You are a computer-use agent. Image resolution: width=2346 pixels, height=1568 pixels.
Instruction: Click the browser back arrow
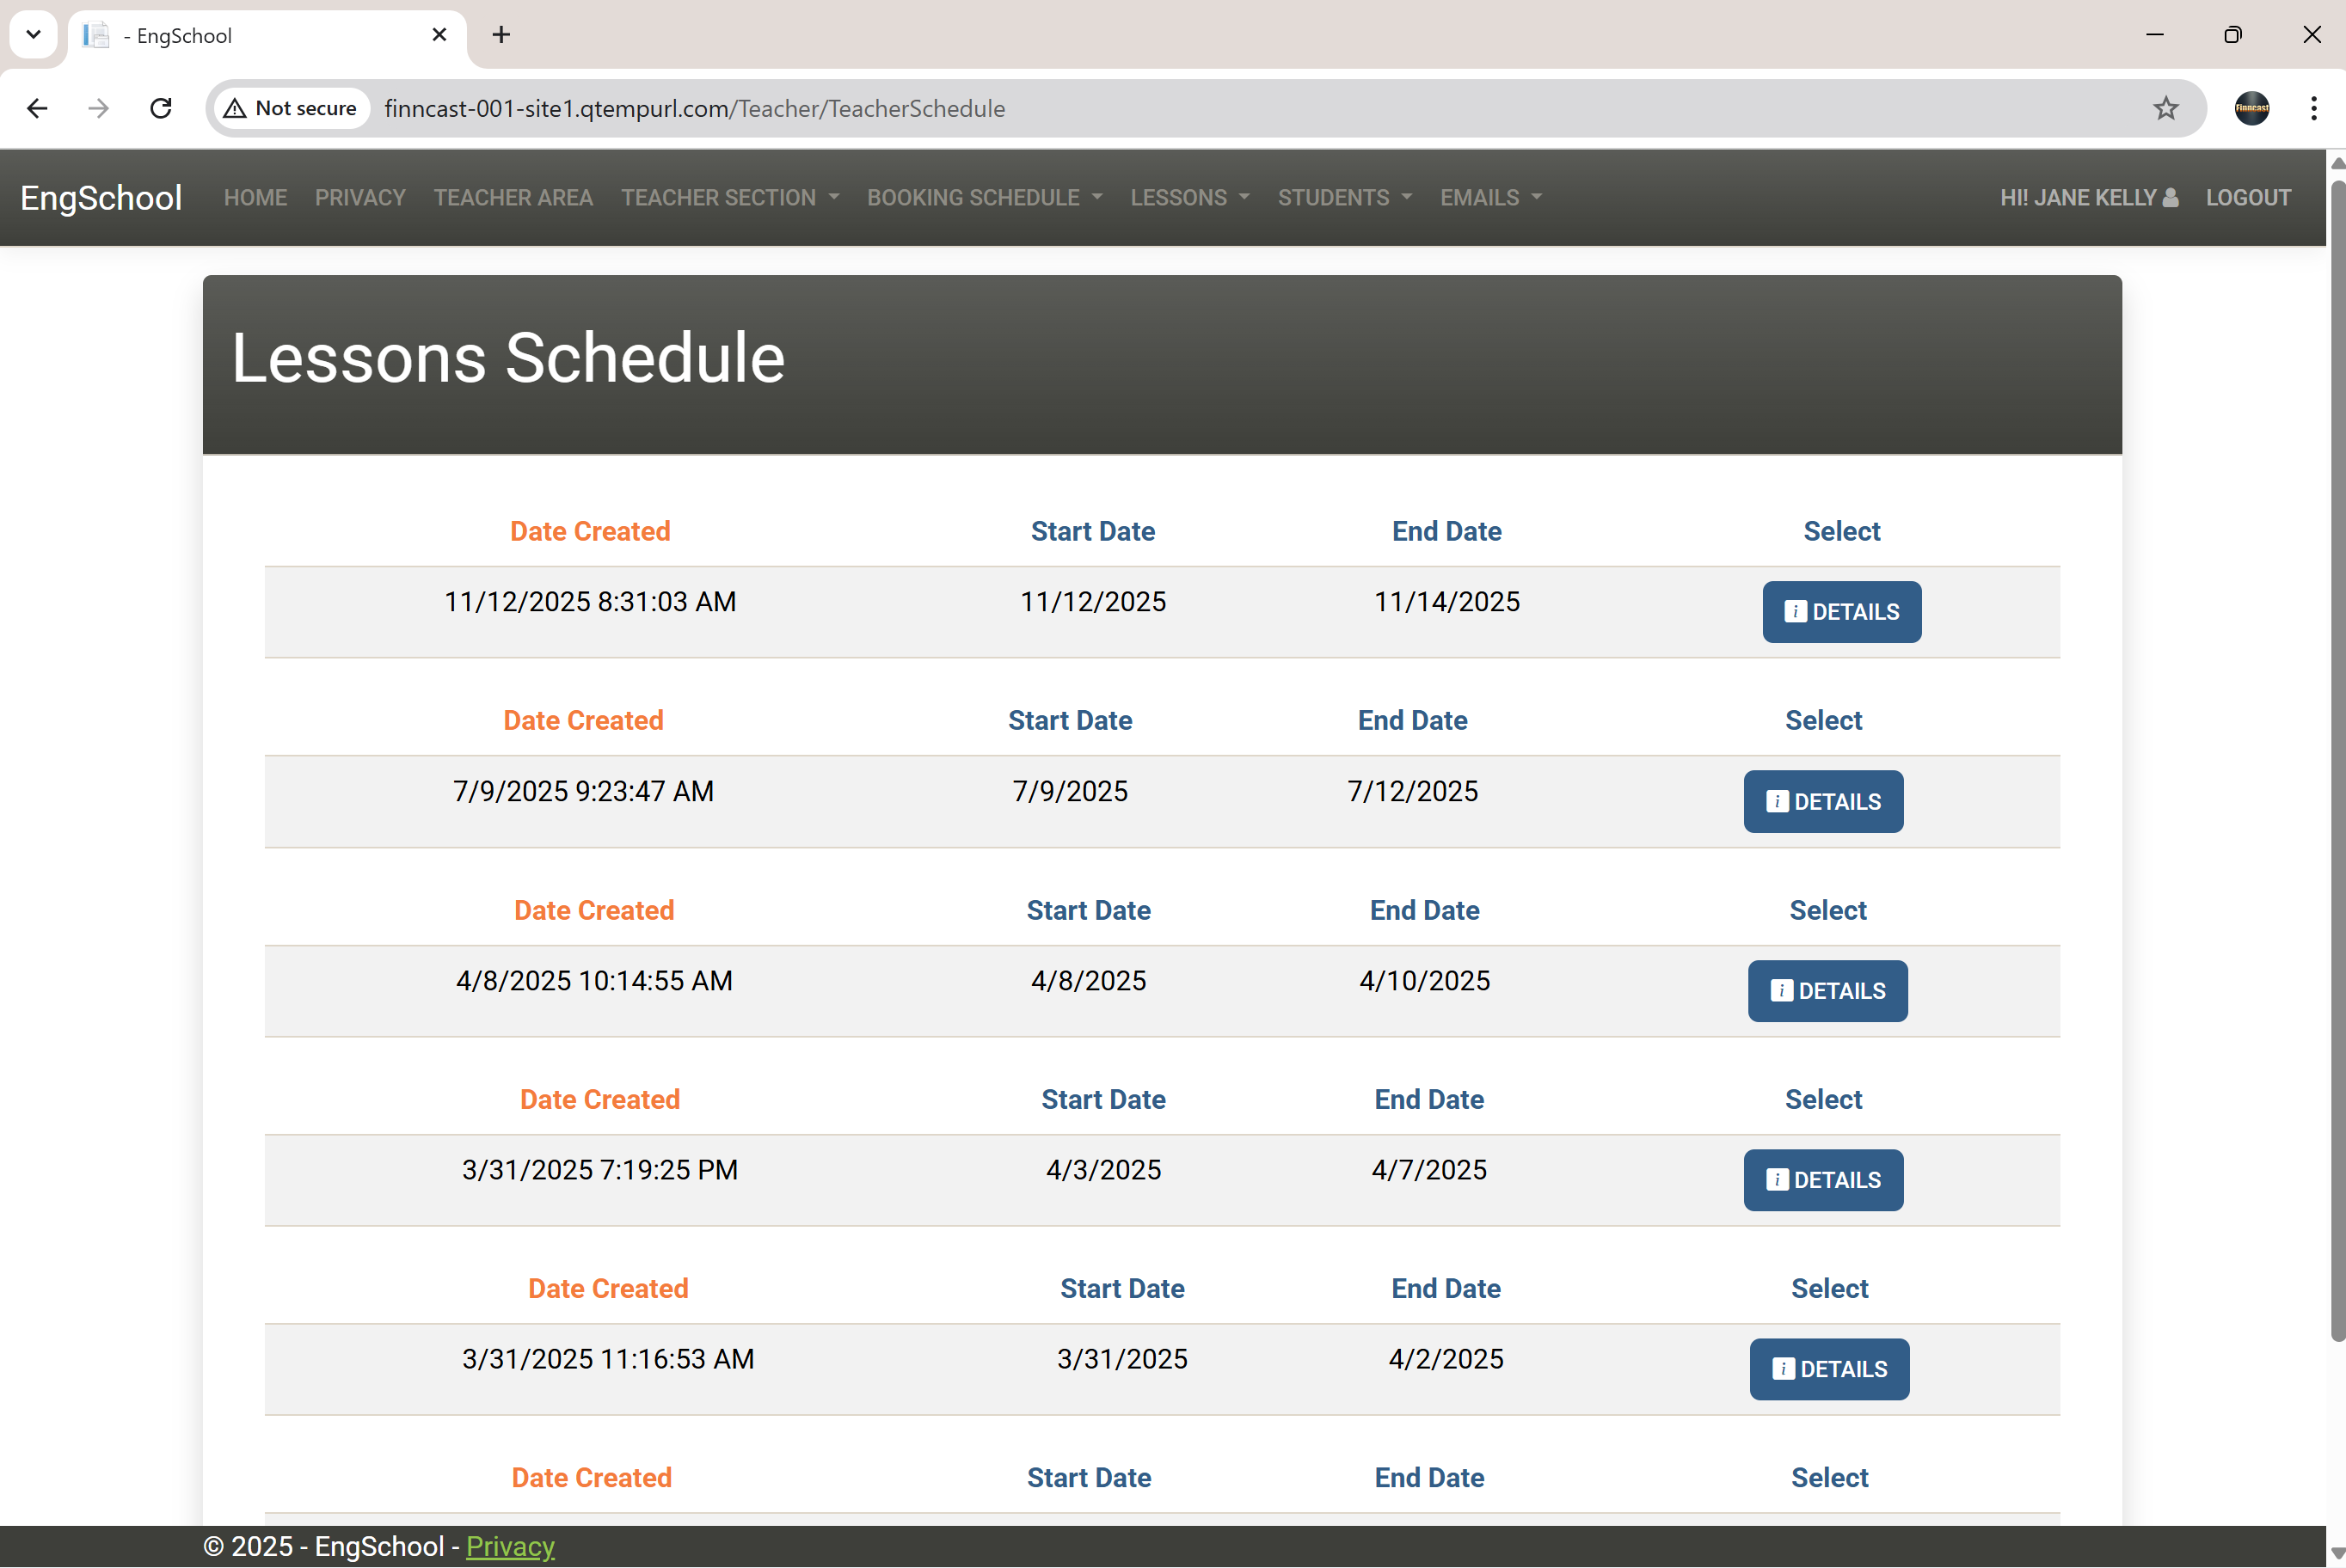point(37,108)
